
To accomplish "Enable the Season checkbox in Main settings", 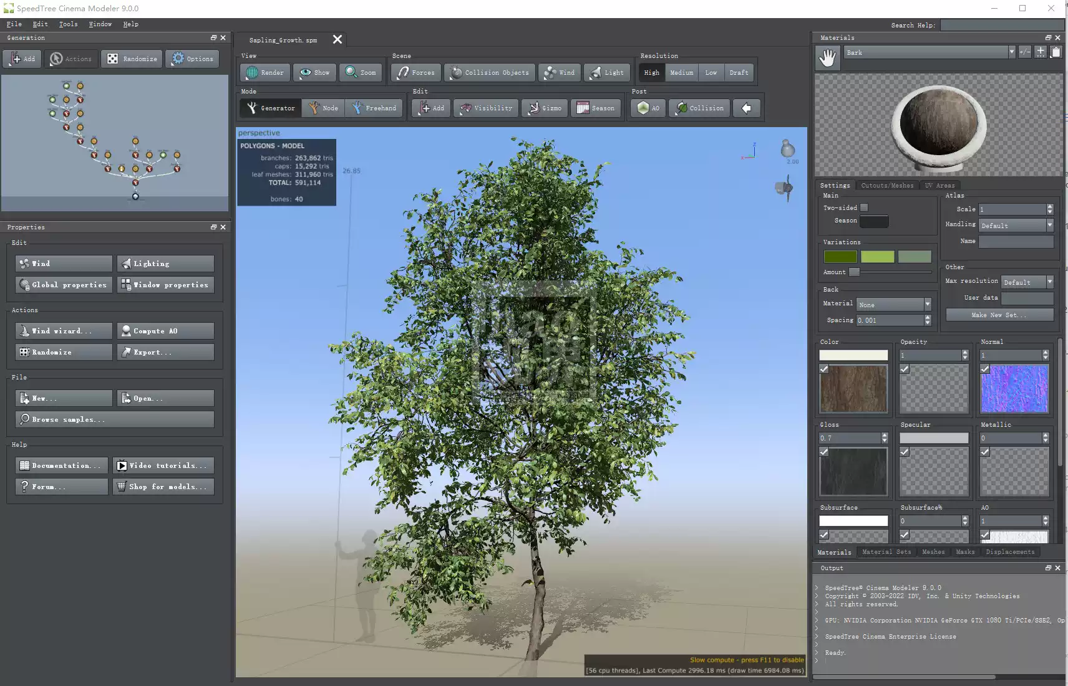I will (873, 221).
